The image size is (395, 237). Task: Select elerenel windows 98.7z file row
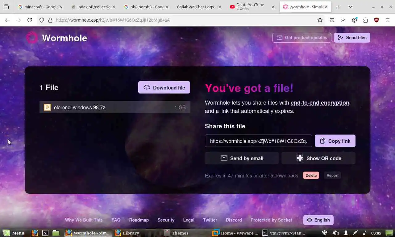(114, 107)
